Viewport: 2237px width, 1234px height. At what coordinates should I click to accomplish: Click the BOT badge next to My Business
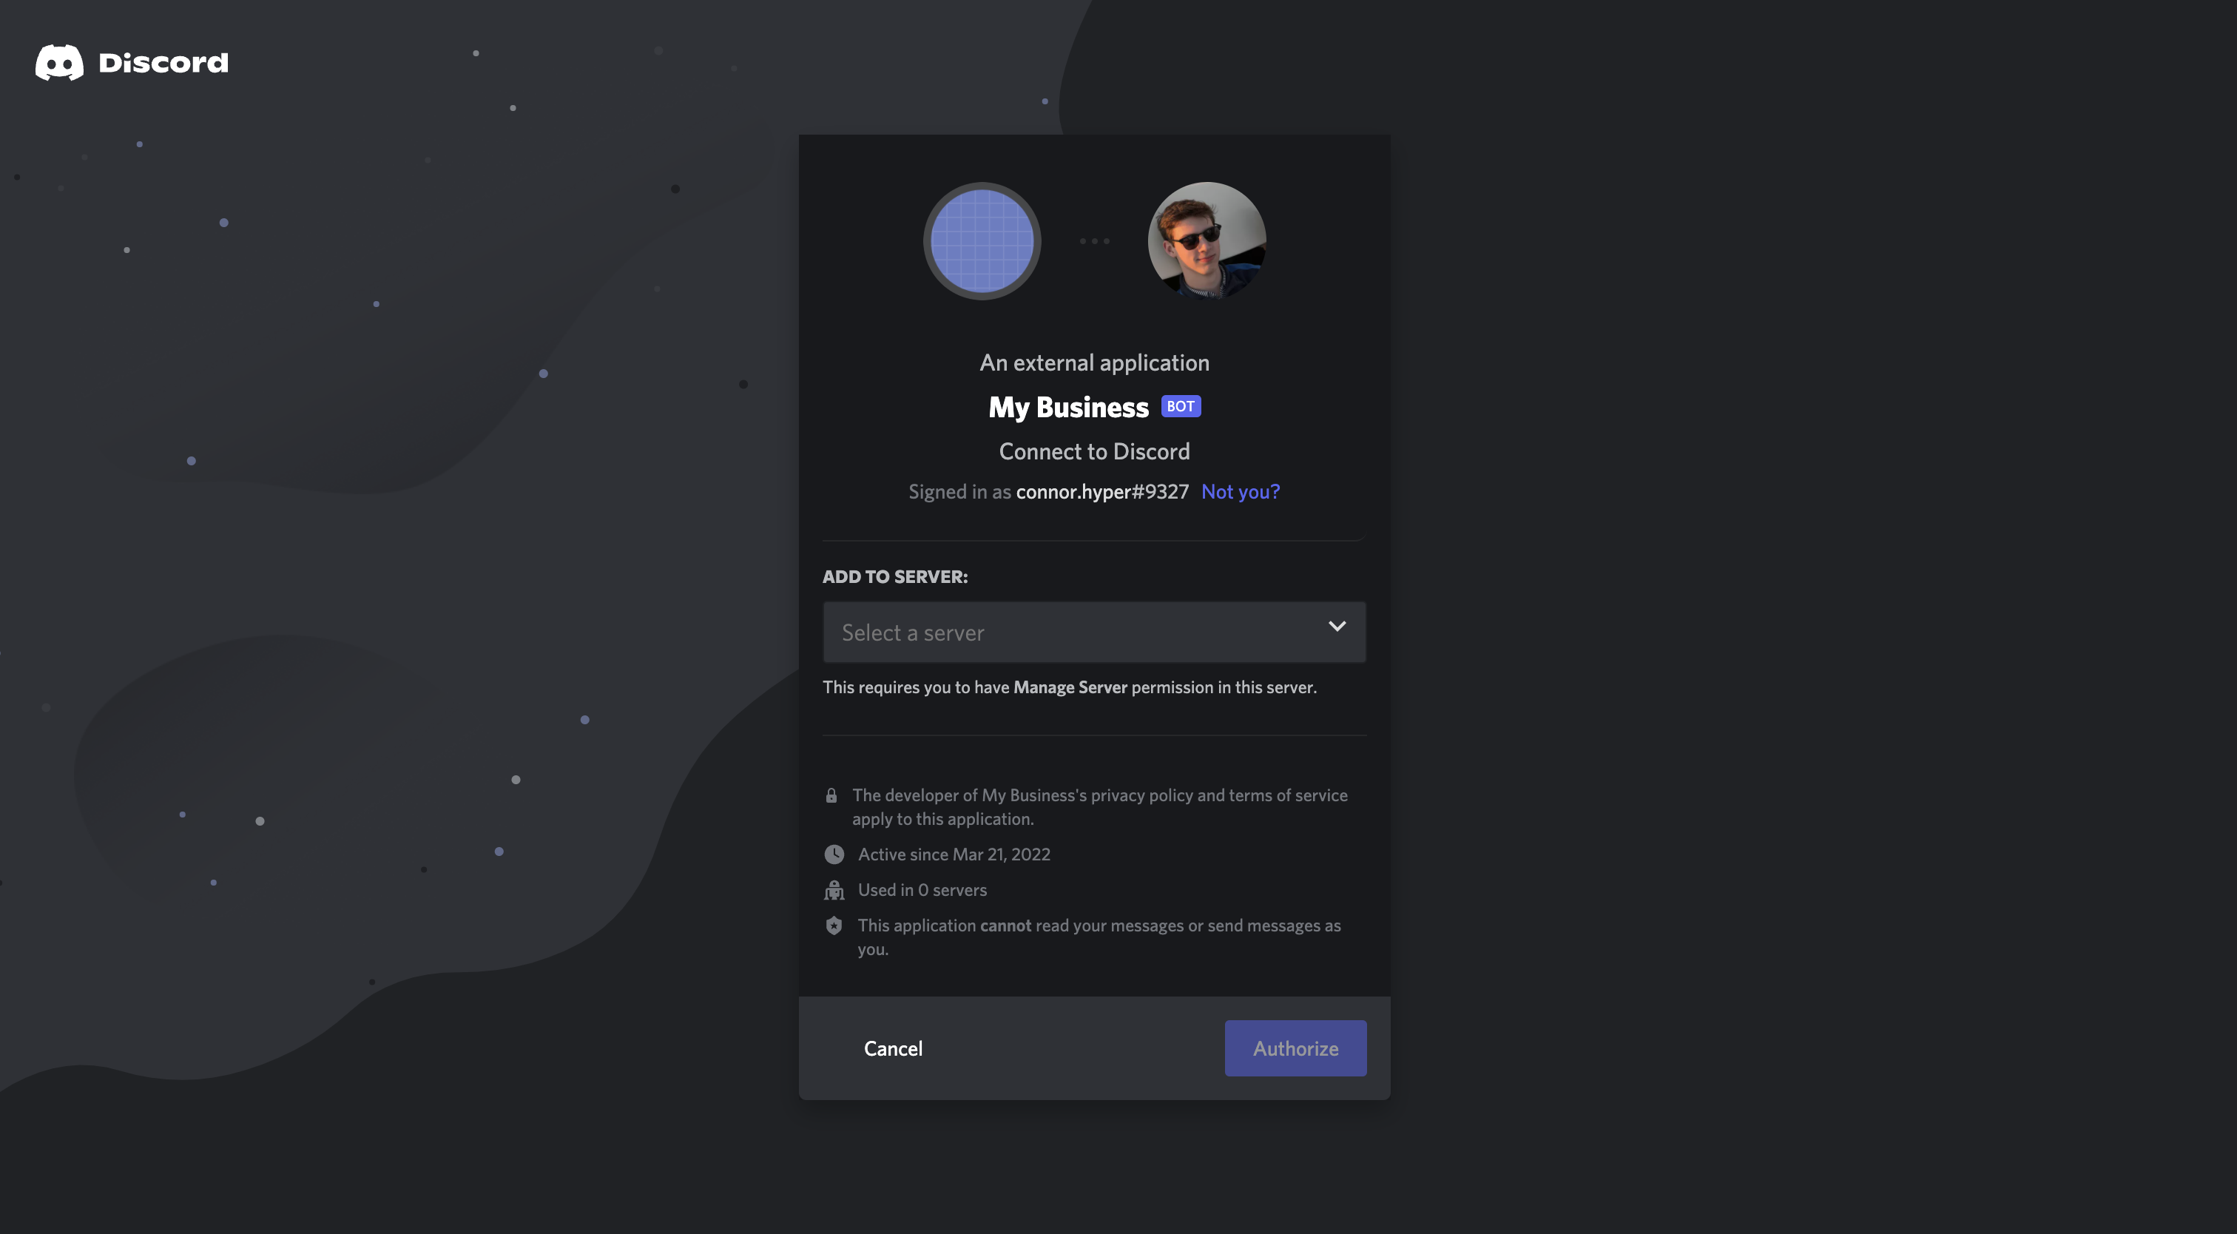[1180, 406]
